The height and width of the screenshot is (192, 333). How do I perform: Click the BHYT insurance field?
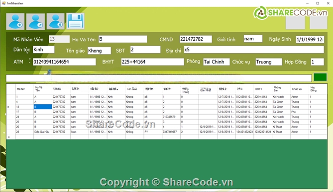(152, 62)
